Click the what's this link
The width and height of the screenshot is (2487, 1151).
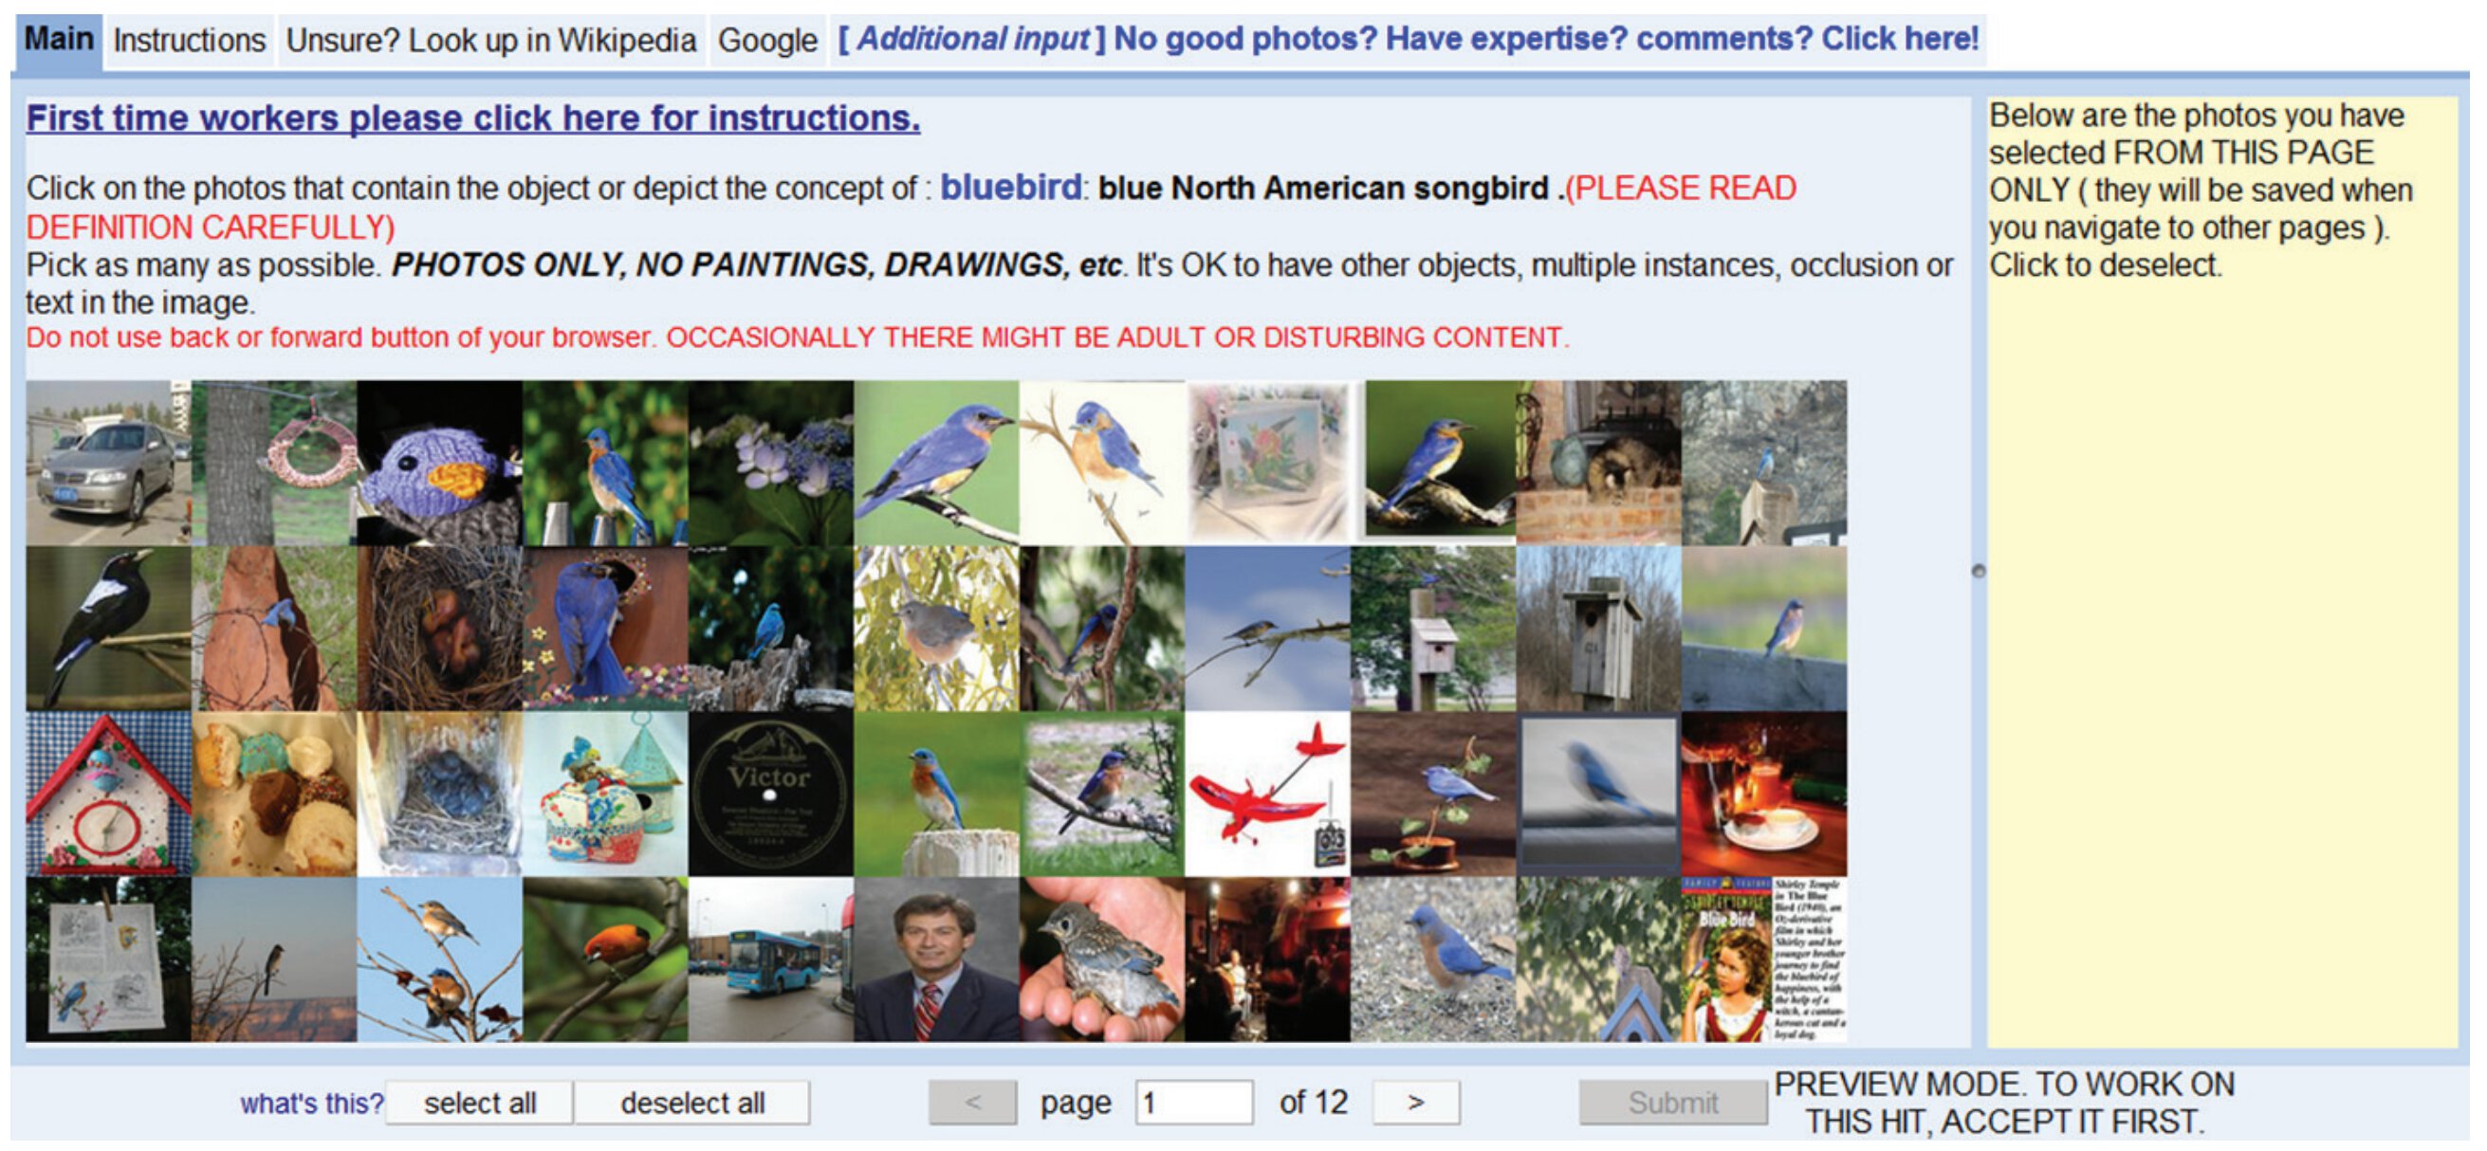tap(311, 1103)
